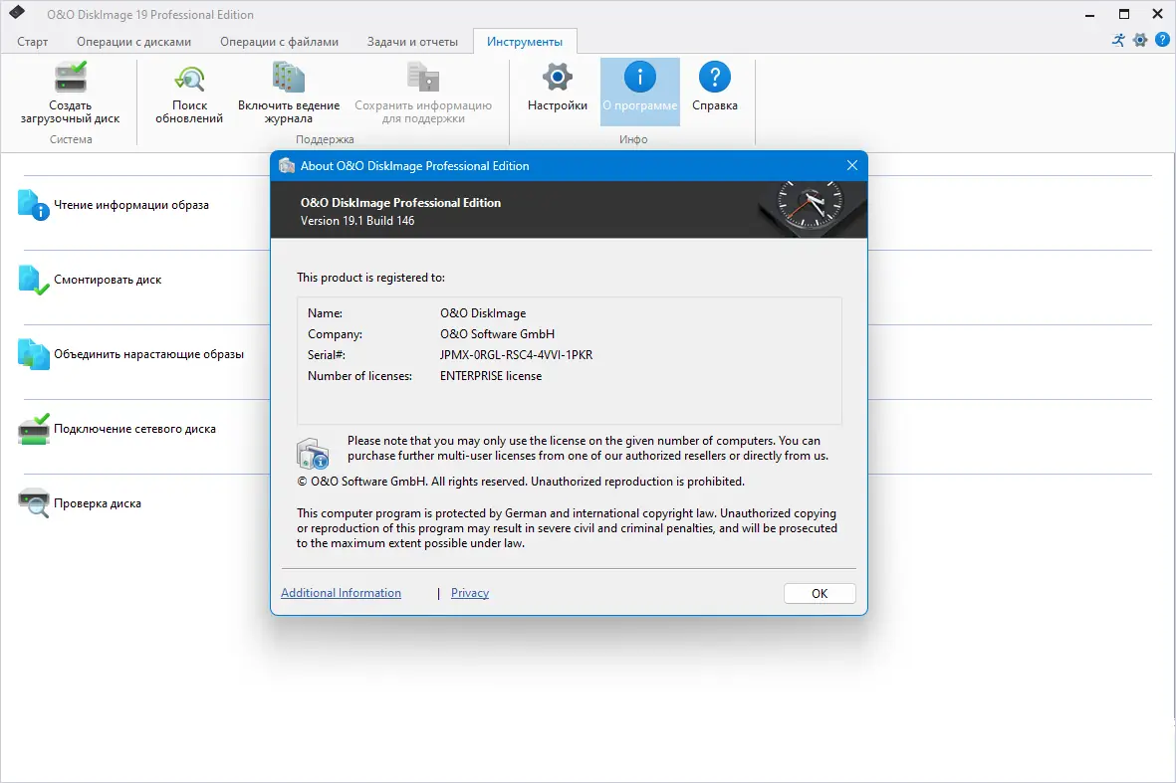Screen dimensions: 1176x783
Task: Click ENTERPRISE license value
Action: [x=491, y=376]
